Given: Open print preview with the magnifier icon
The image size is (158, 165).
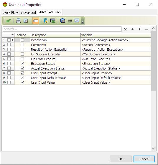Looking at the screenshot, I should [x=26, y=21].
